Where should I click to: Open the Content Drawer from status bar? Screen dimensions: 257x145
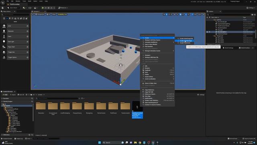[6, 139]
